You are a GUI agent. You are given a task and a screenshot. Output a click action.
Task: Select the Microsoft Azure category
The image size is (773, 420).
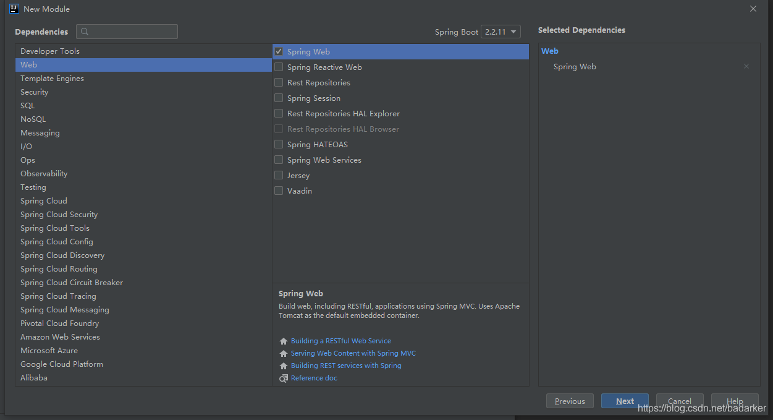(143, 351)
